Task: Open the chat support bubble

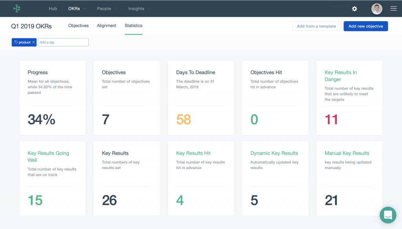Action: (x=388, y=215)
